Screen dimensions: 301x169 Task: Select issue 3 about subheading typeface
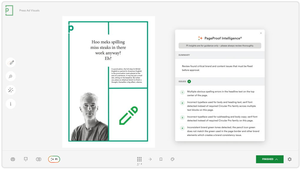(x=220, y=119)
